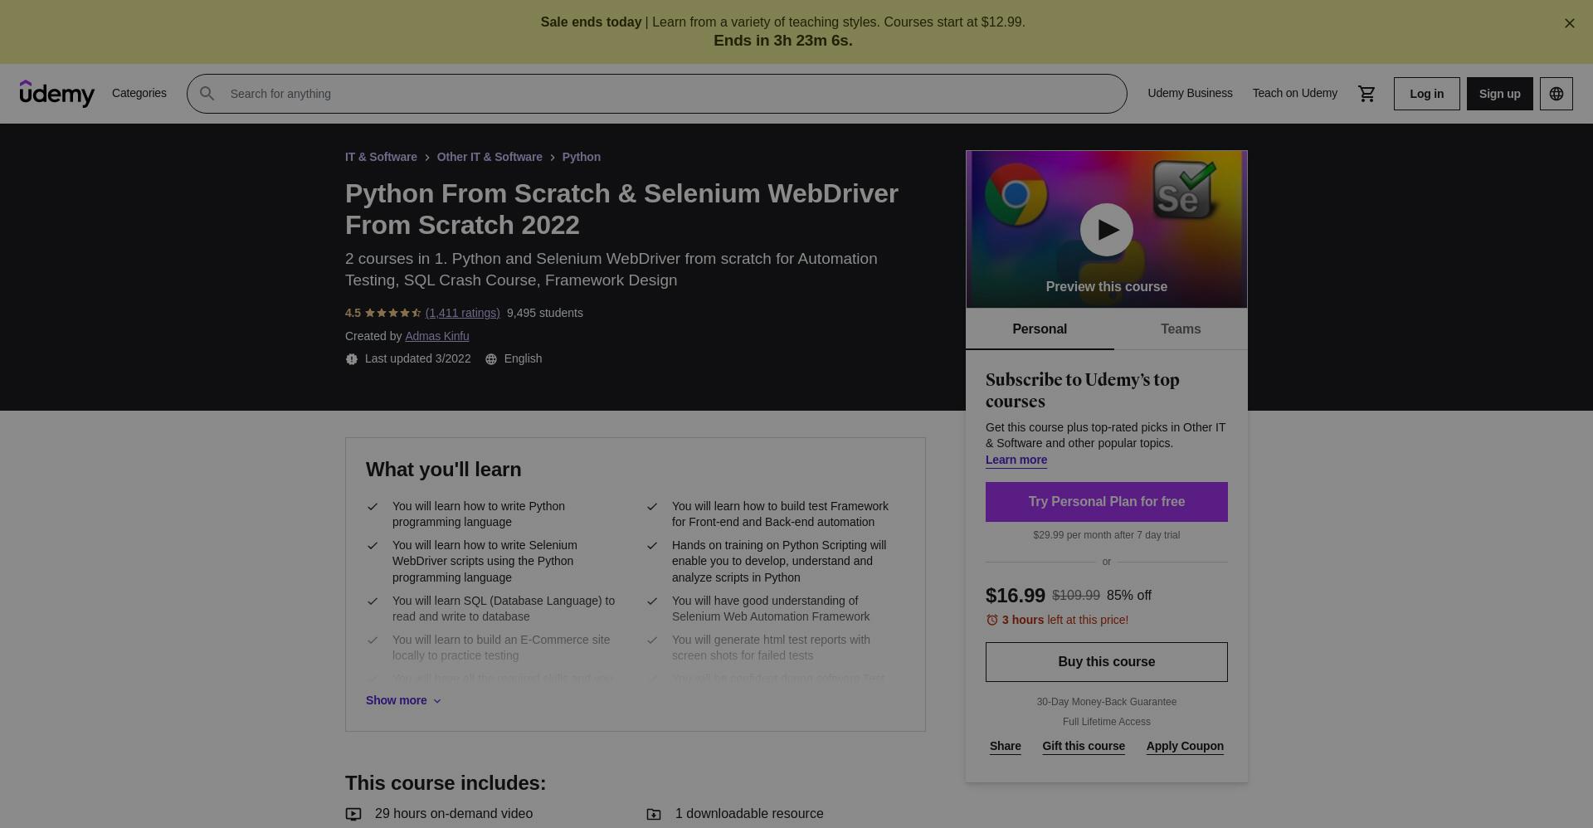Click the star rating icons
Image resolution: width=1593 pixels, height=828 pixels.
coord(393,313)
